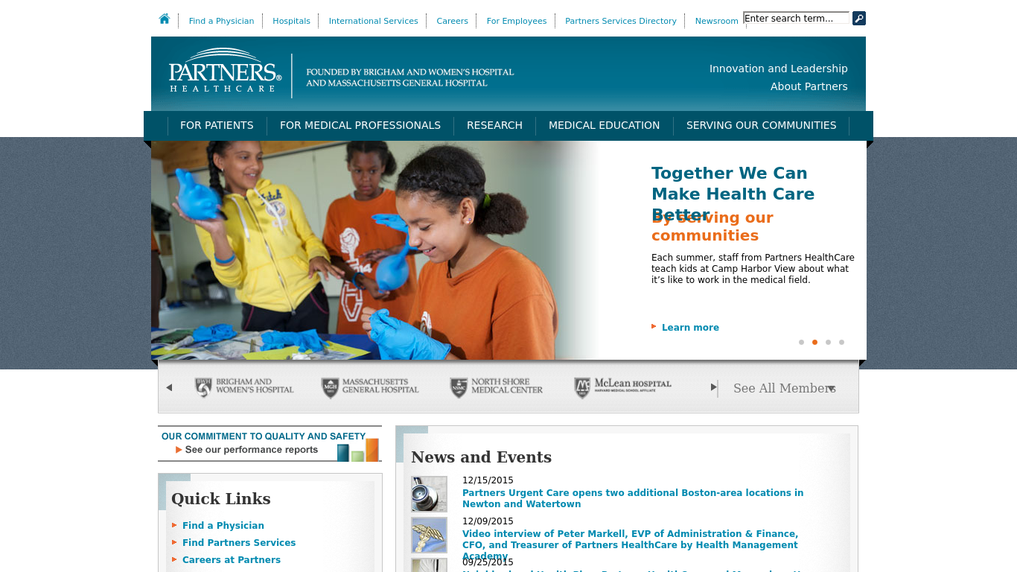The image size is (1017, 572).
Task: Expand the arrow beside See All Members
Action: [x=832, y=388]
